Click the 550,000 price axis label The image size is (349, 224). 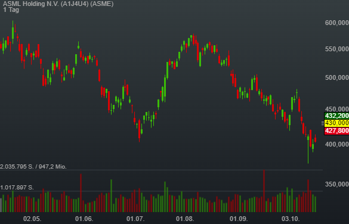[336, 49]
